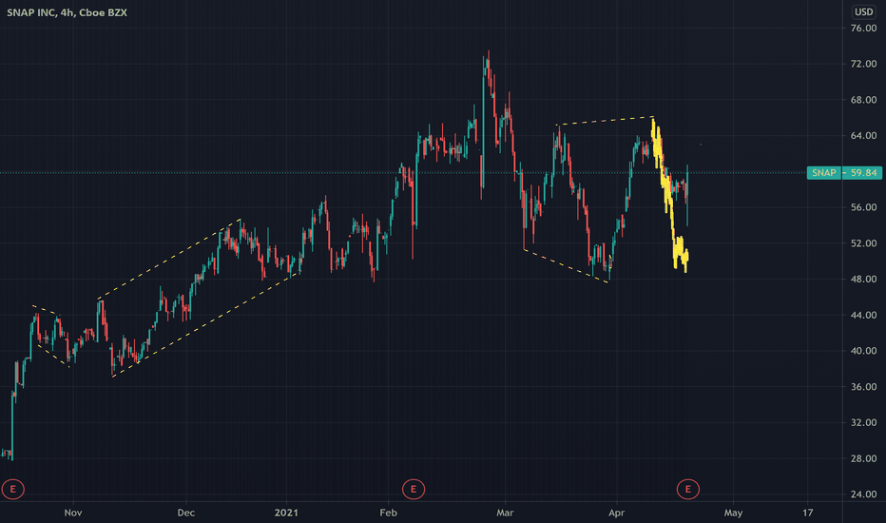Select the dashed lower trendline sloping down in March
The width and height of the screenshot is (886, 523).
click(x=566, y=265)
